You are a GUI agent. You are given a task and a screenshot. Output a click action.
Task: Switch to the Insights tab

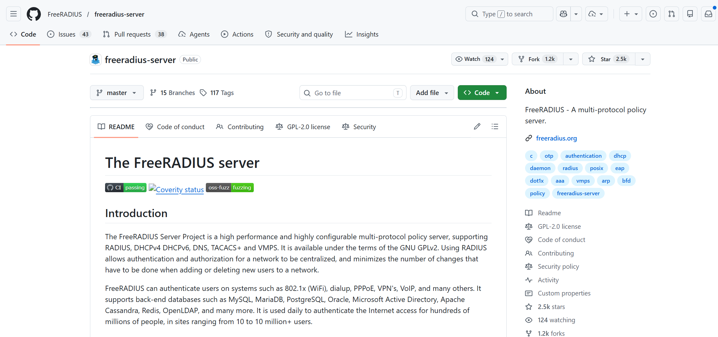point(362,34)
